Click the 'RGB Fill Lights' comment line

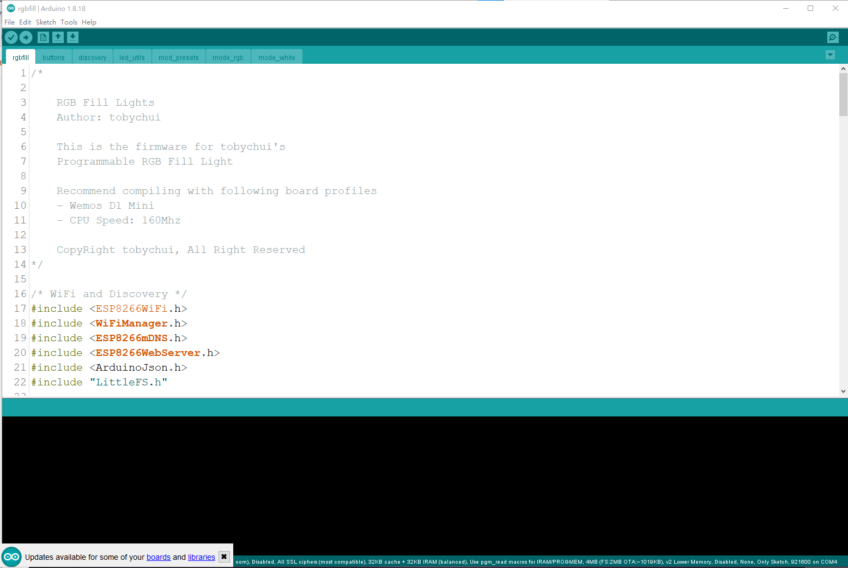click(106, 102)
